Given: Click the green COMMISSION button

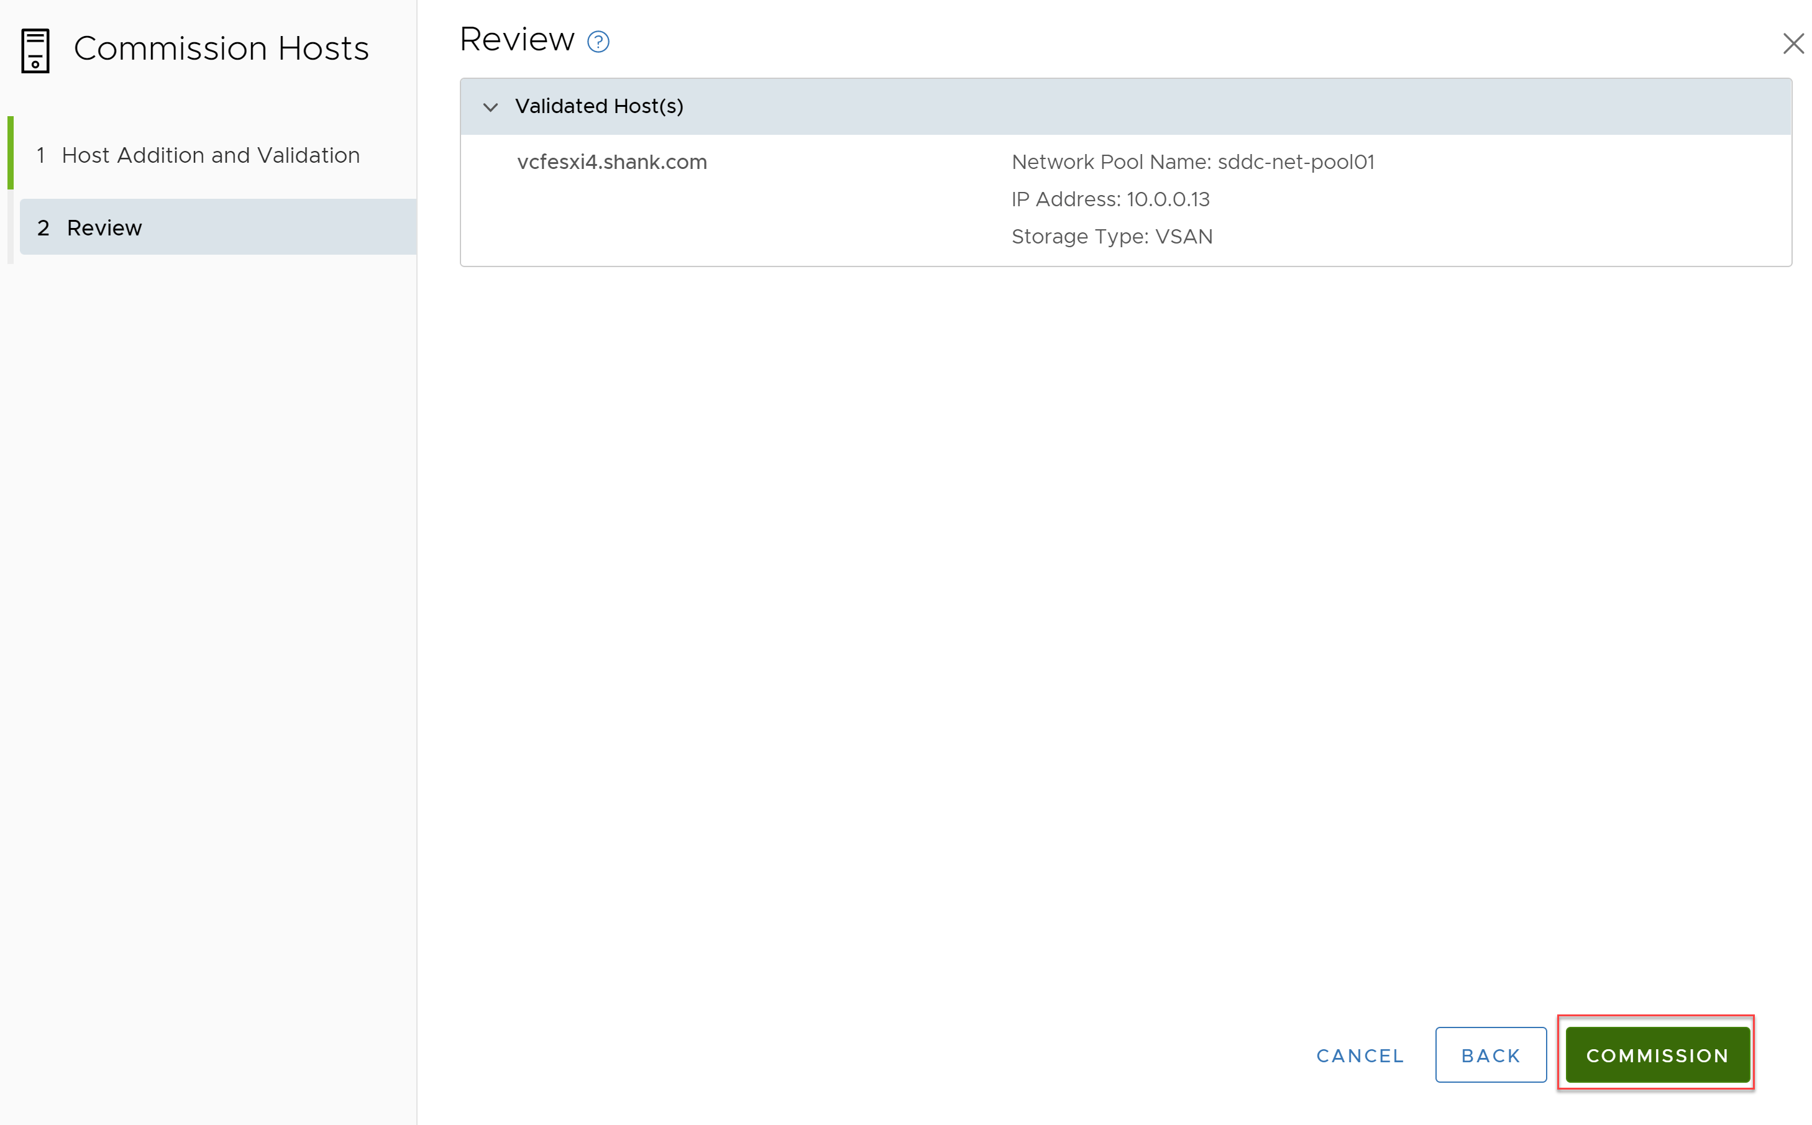Looking at the screenshot, I should click(1657, 1054).
